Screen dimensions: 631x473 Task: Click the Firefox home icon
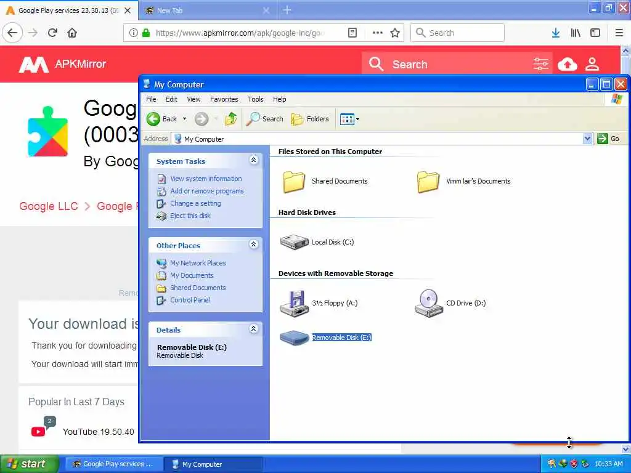point(72,33)
